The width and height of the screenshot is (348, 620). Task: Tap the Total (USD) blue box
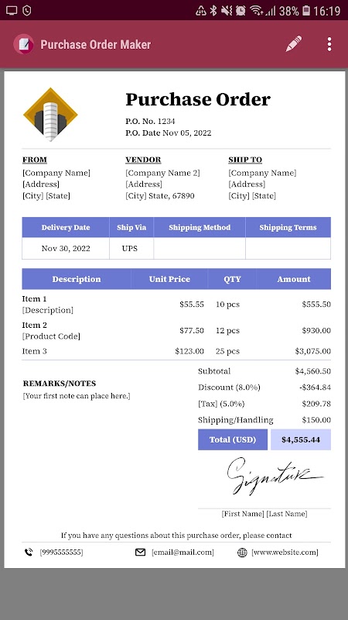coord(233,439)
